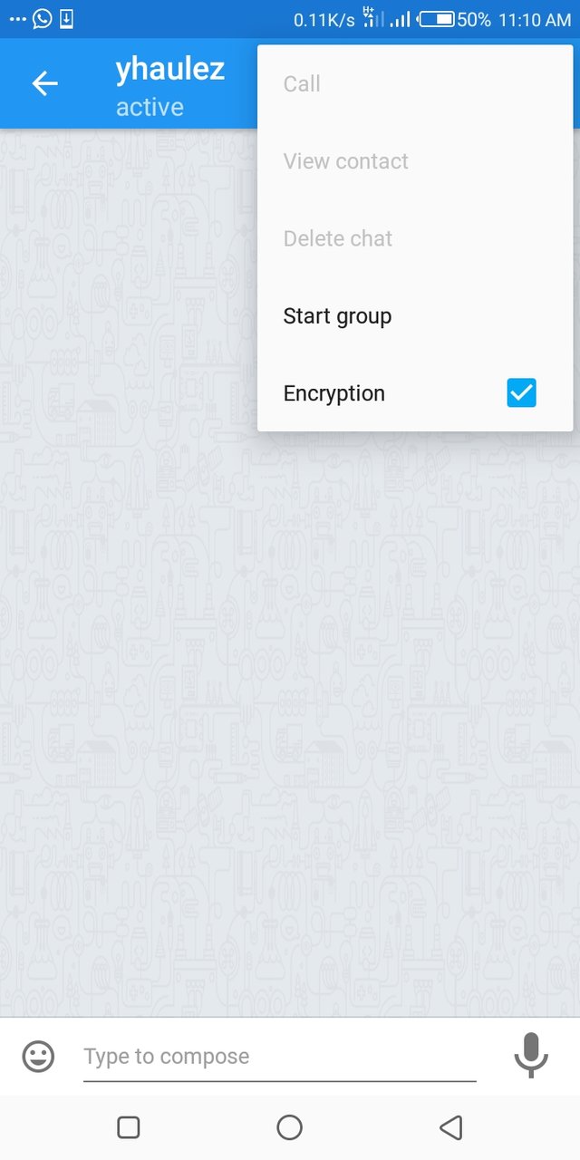The image size is (580, 1160).
Task: Tap the Android recent apps square button
Action: 129,1127
